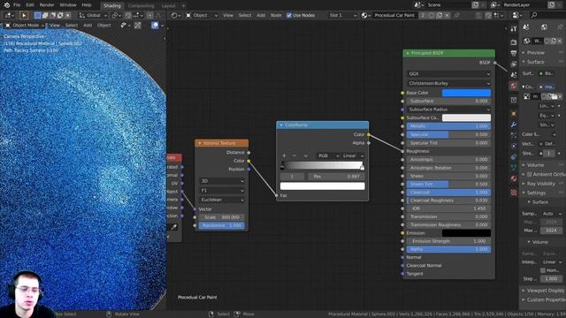Toggle the node tree pin icon
Viewport: 566px width, 318px height.
(x=456, y=16)
